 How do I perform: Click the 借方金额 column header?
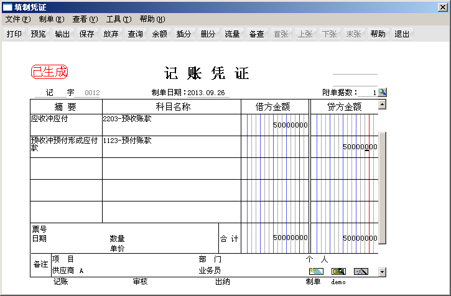click(x=275, y=107)
